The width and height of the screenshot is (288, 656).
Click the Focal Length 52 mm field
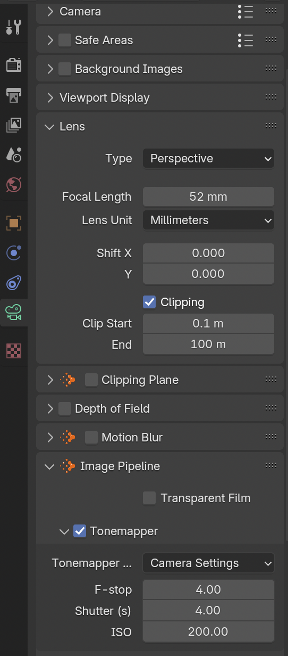coord(208,196)
